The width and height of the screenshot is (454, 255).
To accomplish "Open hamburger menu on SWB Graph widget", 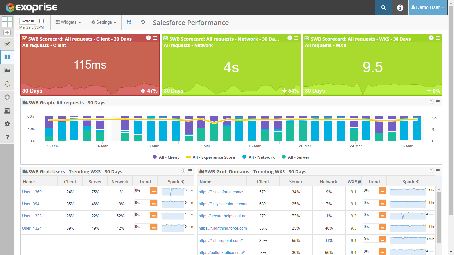I will pyautogui.click(x=438, y=102).
